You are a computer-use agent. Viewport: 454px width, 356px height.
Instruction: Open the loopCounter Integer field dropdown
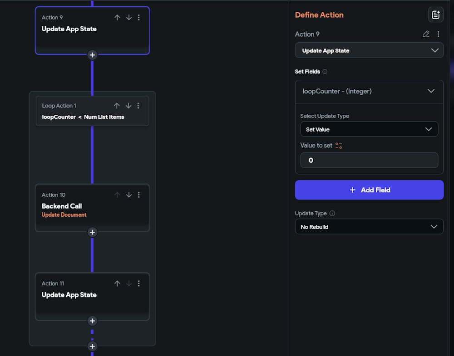pos(369,91)
